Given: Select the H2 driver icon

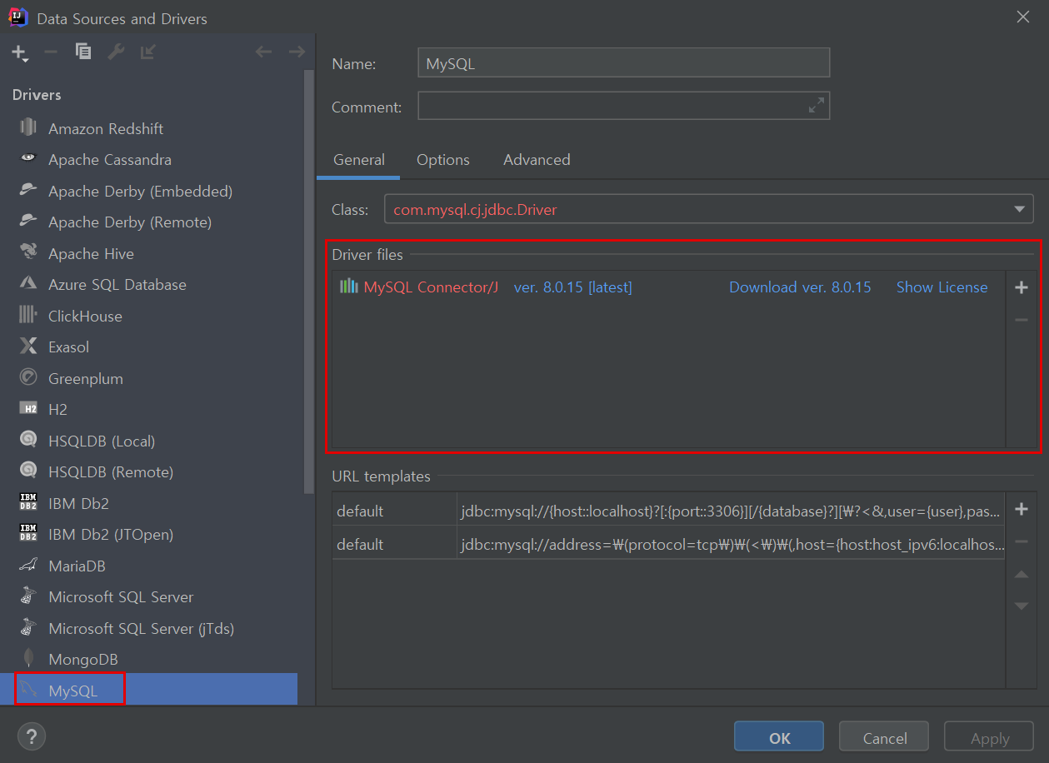Looking at the screenshot, I should (28, 409).
